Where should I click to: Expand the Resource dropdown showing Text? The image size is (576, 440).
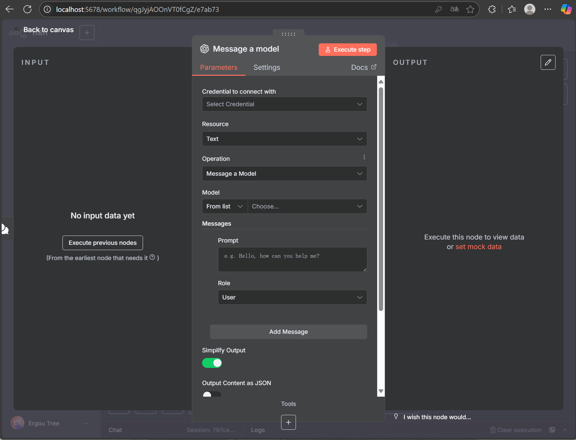click(284, 139)
